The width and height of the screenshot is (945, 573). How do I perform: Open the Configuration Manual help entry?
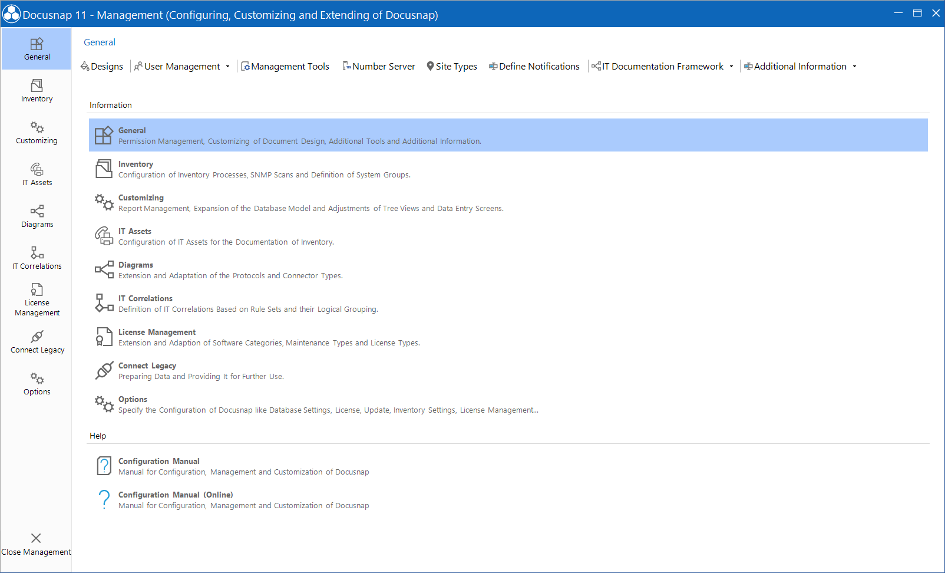[x=159, y=462]
